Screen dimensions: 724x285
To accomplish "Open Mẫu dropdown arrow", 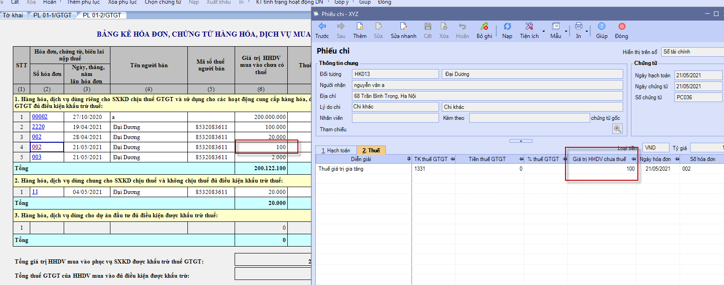I will pos(566,32).
